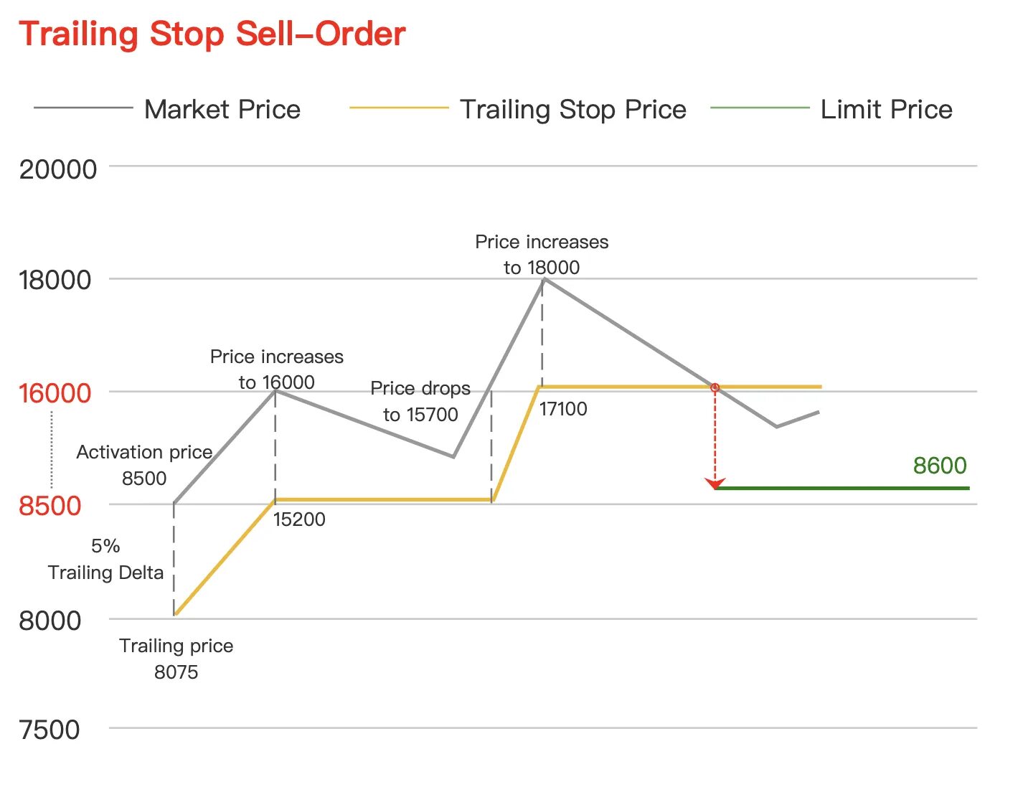Image resolution: width=1023 pixels, height=805 pixels.
Task: Click the green Limit Price legend line
Action: [760, 108]
